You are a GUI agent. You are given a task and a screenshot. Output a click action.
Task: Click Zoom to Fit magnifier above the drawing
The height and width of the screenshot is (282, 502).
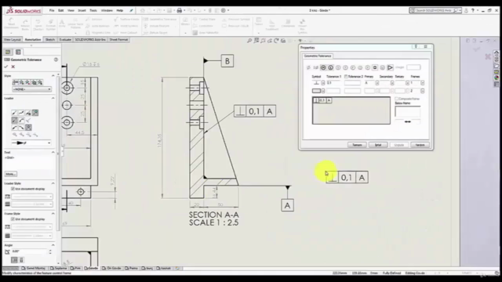(249, 41)
